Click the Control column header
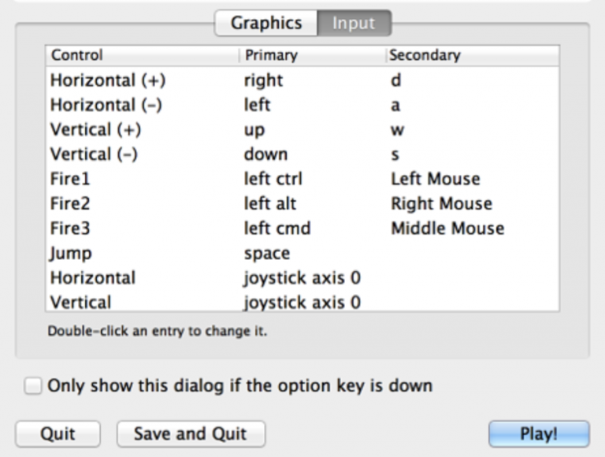This screenshot has width=605, height=457. [x=77, y=56]
